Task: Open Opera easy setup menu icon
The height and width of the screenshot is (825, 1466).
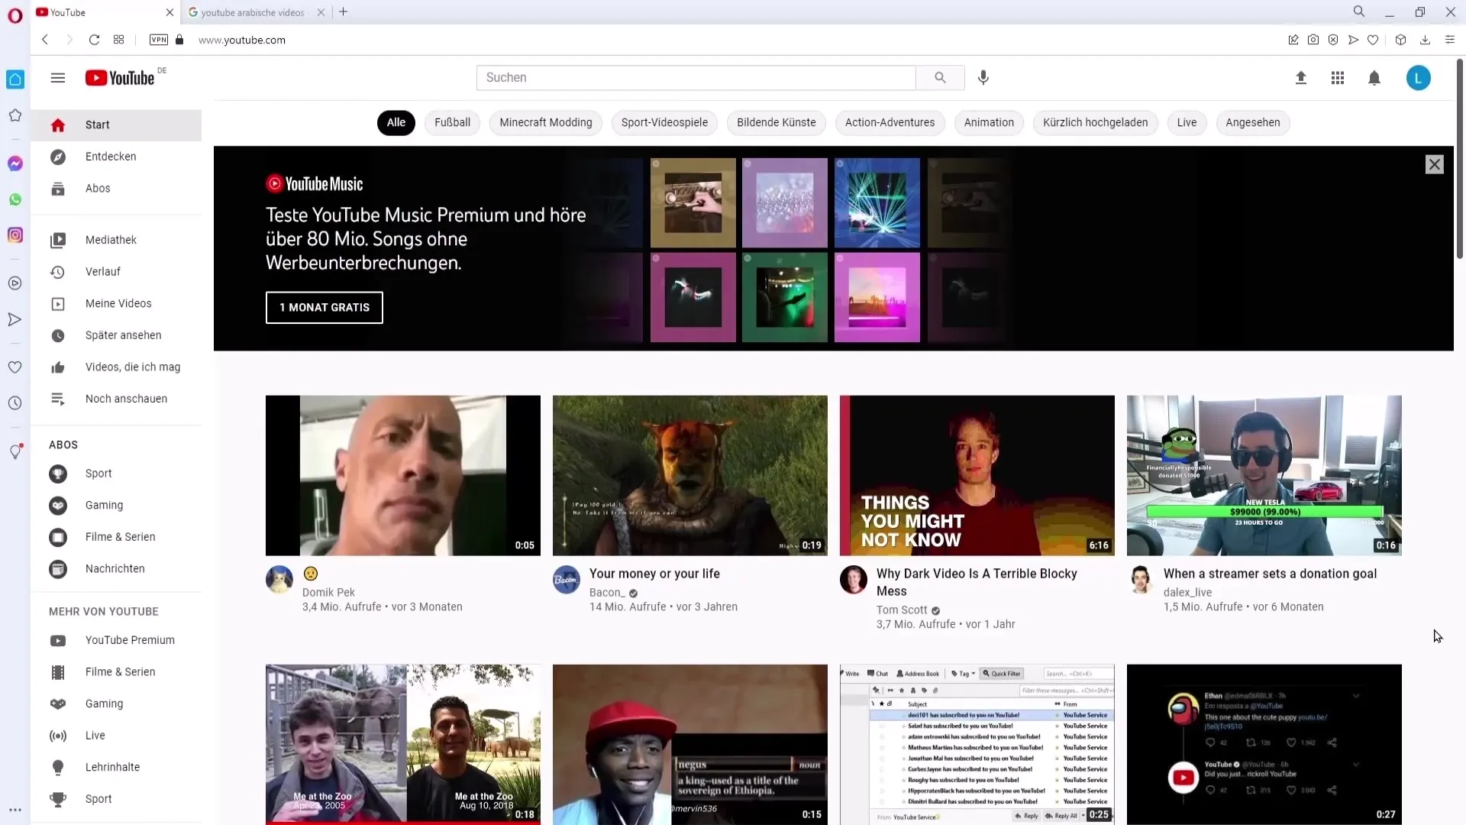Action: (1450, 40)
